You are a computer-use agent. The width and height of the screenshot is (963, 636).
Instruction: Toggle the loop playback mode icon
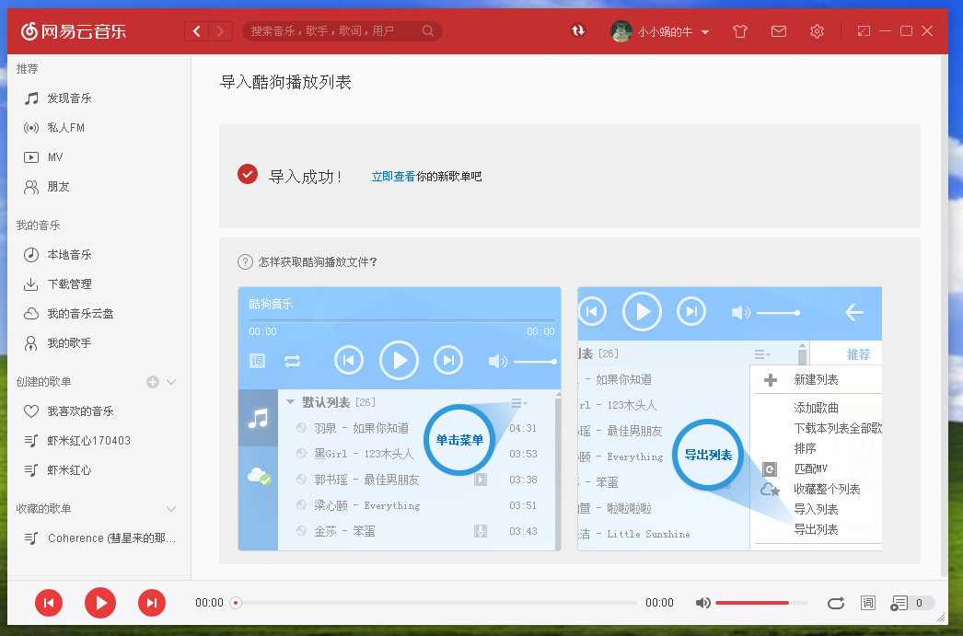tap(836, 603)
